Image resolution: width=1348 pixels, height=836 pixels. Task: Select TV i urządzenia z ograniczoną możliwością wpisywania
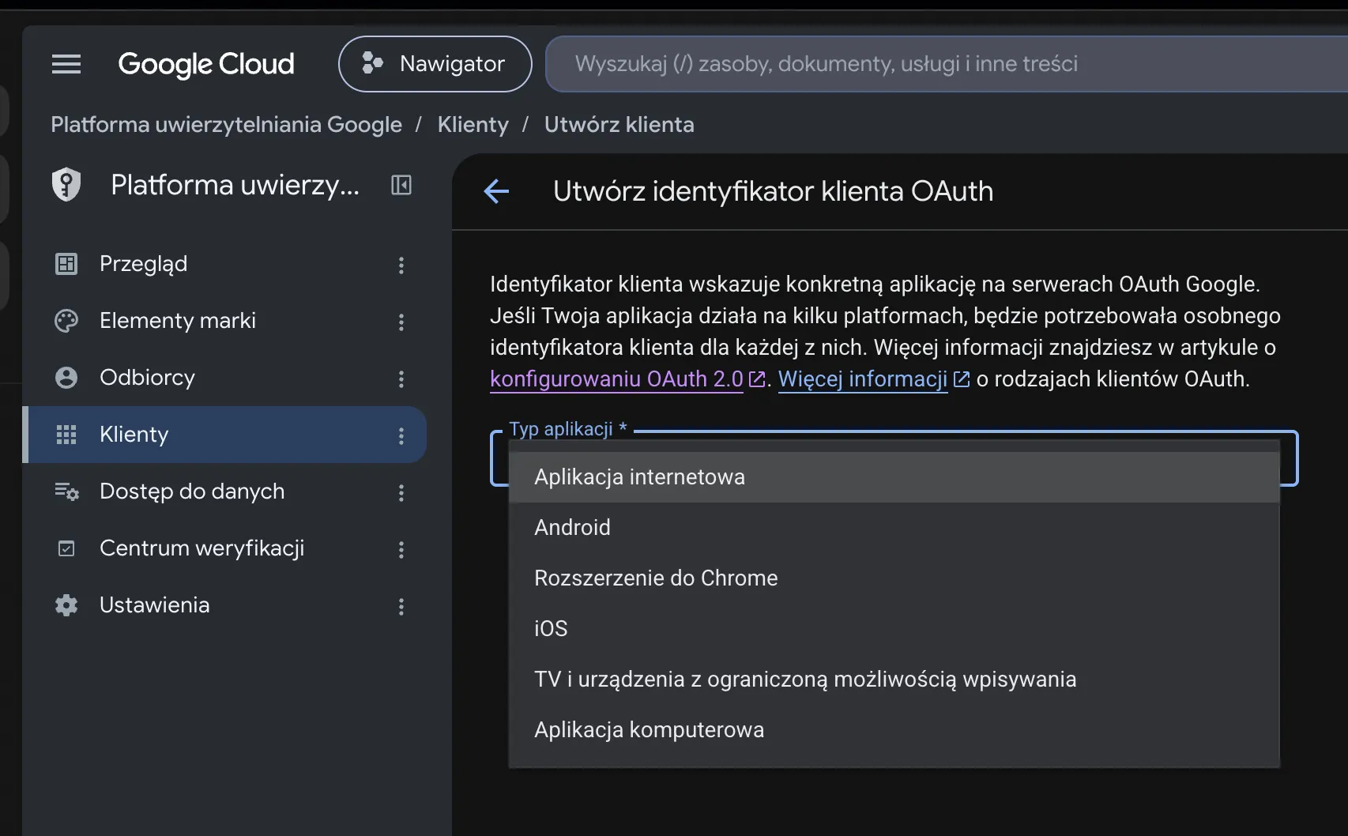click(x=894, y=680)
